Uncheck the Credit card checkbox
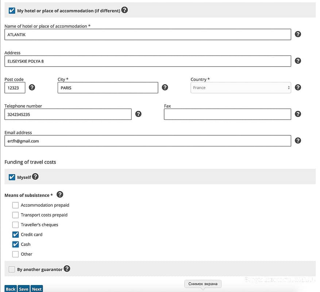 coord(15,234)
